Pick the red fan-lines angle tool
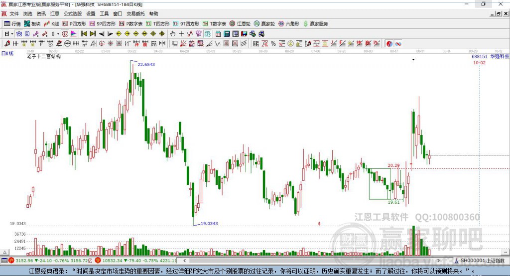Image resolution: width=510 pixels, height=276 pixels. [x=183, y=44]
